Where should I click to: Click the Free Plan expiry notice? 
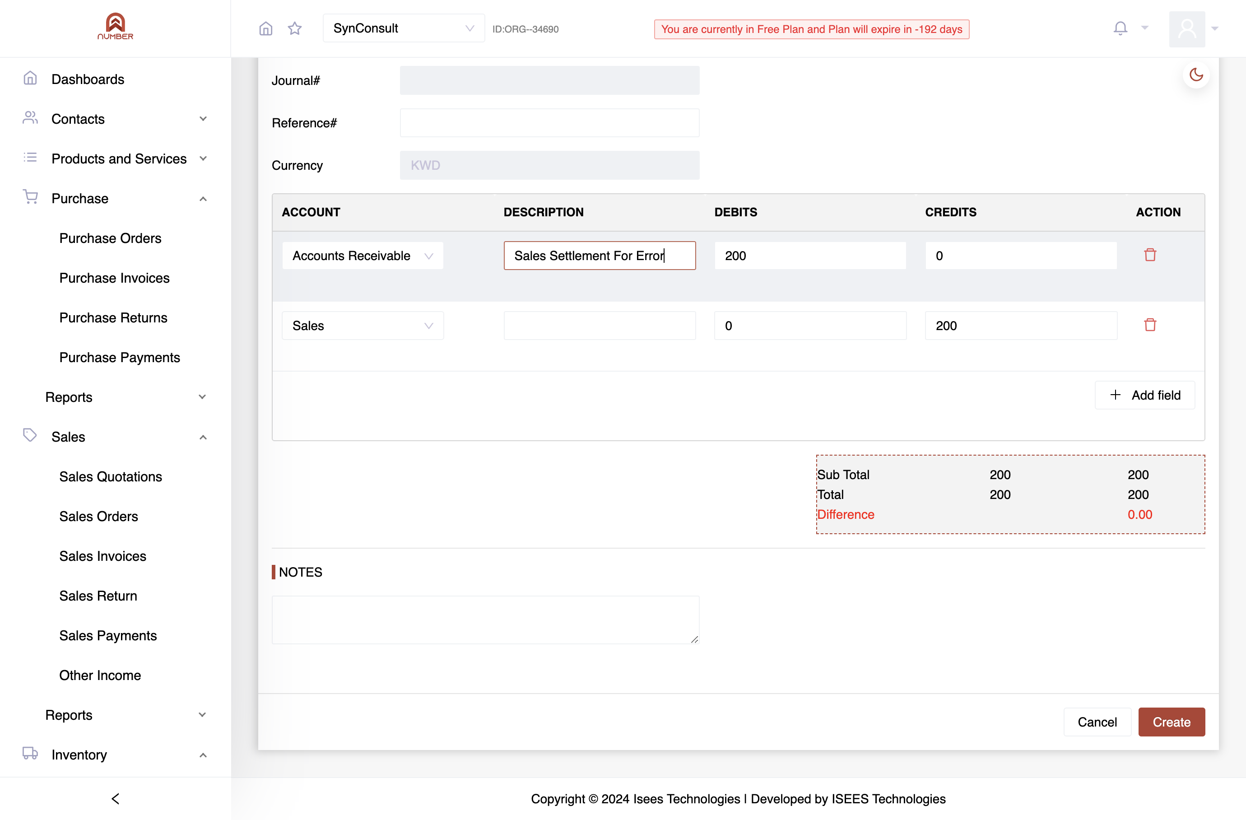click(x=811, y=29)
